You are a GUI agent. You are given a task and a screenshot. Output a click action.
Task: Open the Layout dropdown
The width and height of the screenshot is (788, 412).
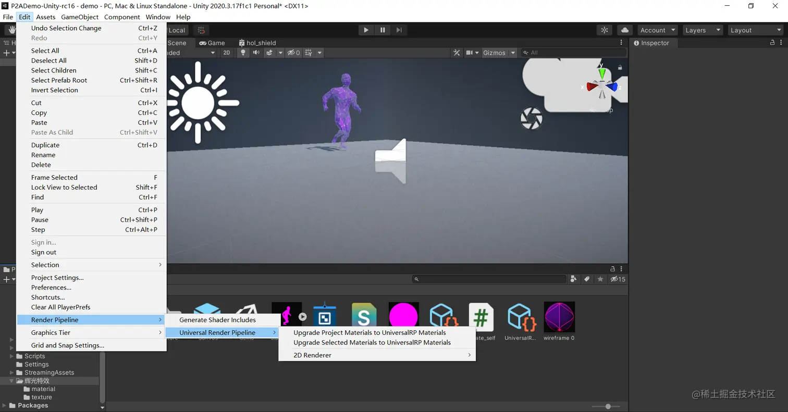(755, 30)
